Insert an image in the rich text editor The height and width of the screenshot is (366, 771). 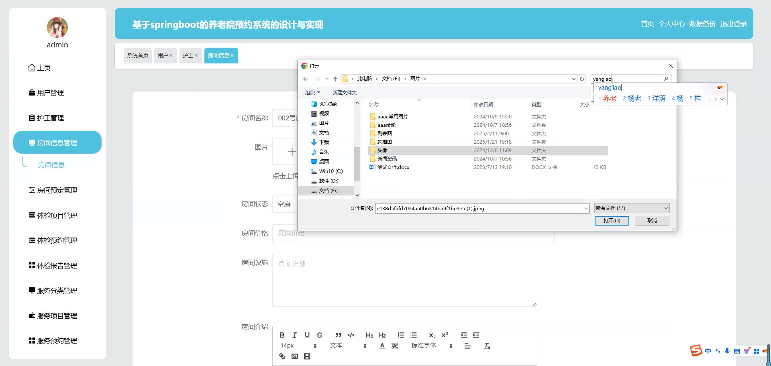(295, 356)
